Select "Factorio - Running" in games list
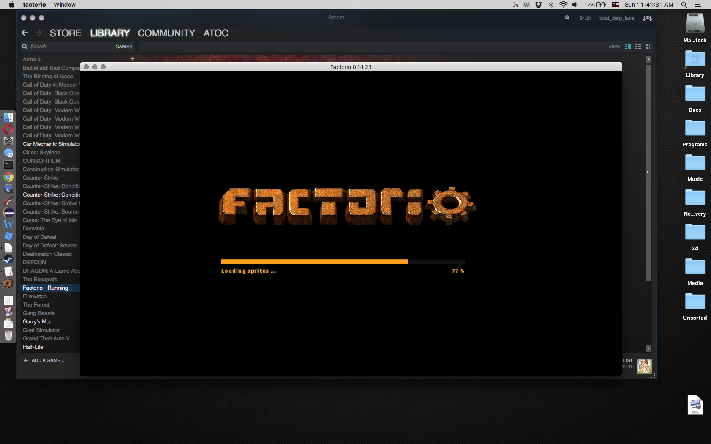 click(x=51, y=288)
